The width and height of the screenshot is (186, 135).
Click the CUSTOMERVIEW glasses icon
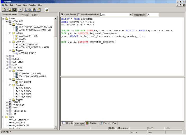click(10, 120)
